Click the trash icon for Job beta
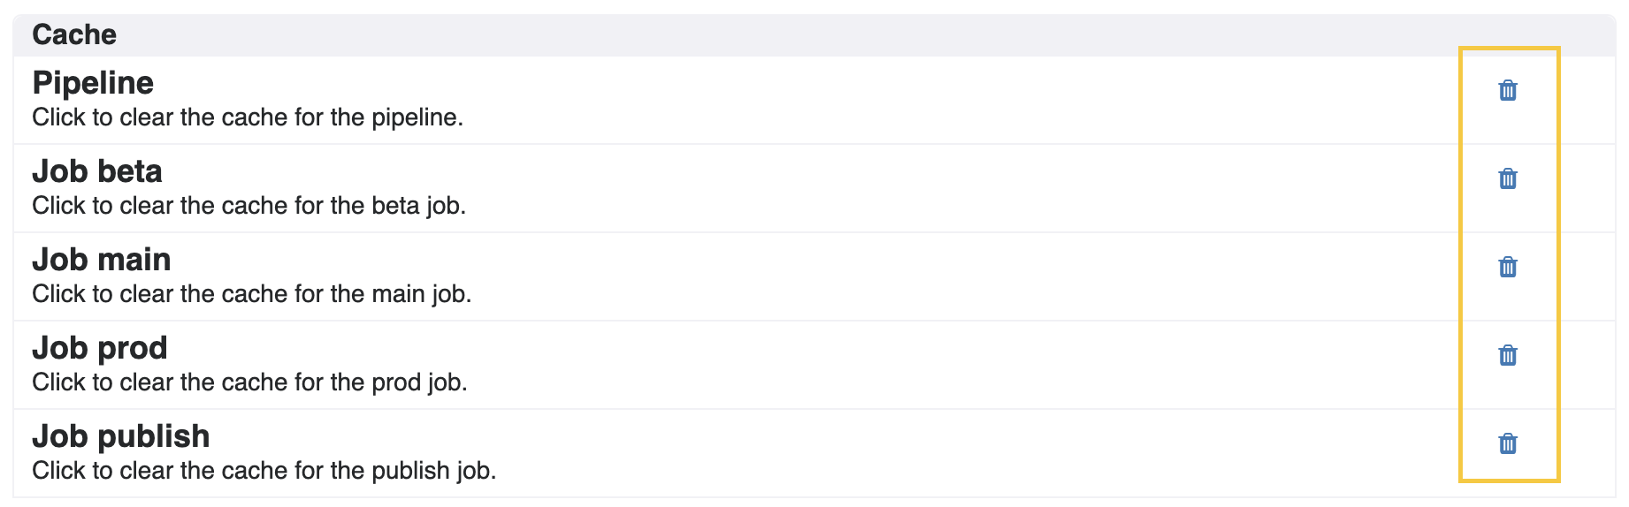The width and height of the screenshot is (1629, 507). (1508, 178)
